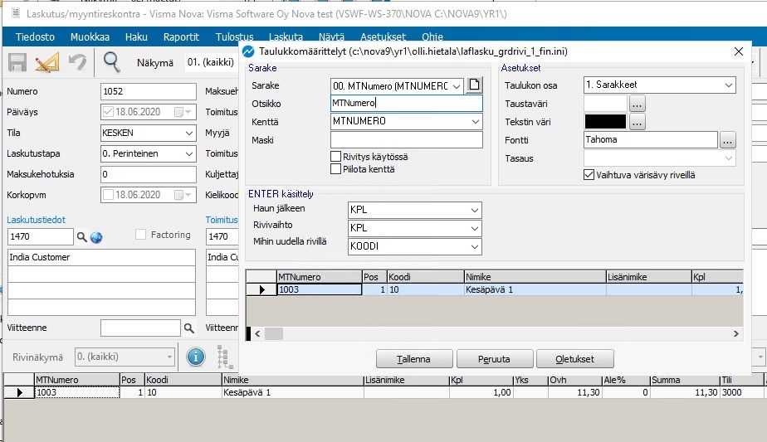Viewport: 767px width, 442px height.
Task: Click the globe icon beside customer number
Action: 96,238
